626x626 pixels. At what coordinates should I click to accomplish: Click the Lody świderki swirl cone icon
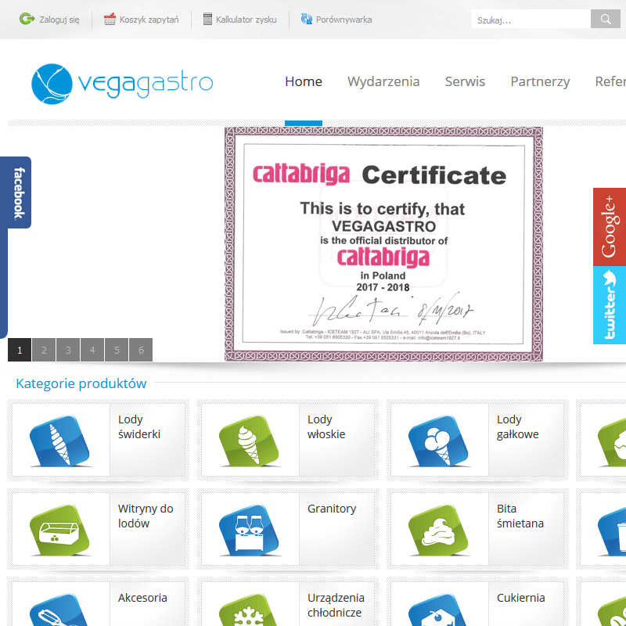[60, 441]
